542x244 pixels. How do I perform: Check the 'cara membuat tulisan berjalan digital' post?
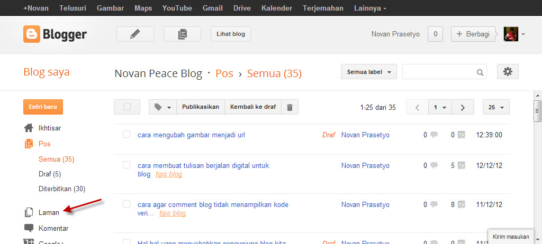pos(127,165)
